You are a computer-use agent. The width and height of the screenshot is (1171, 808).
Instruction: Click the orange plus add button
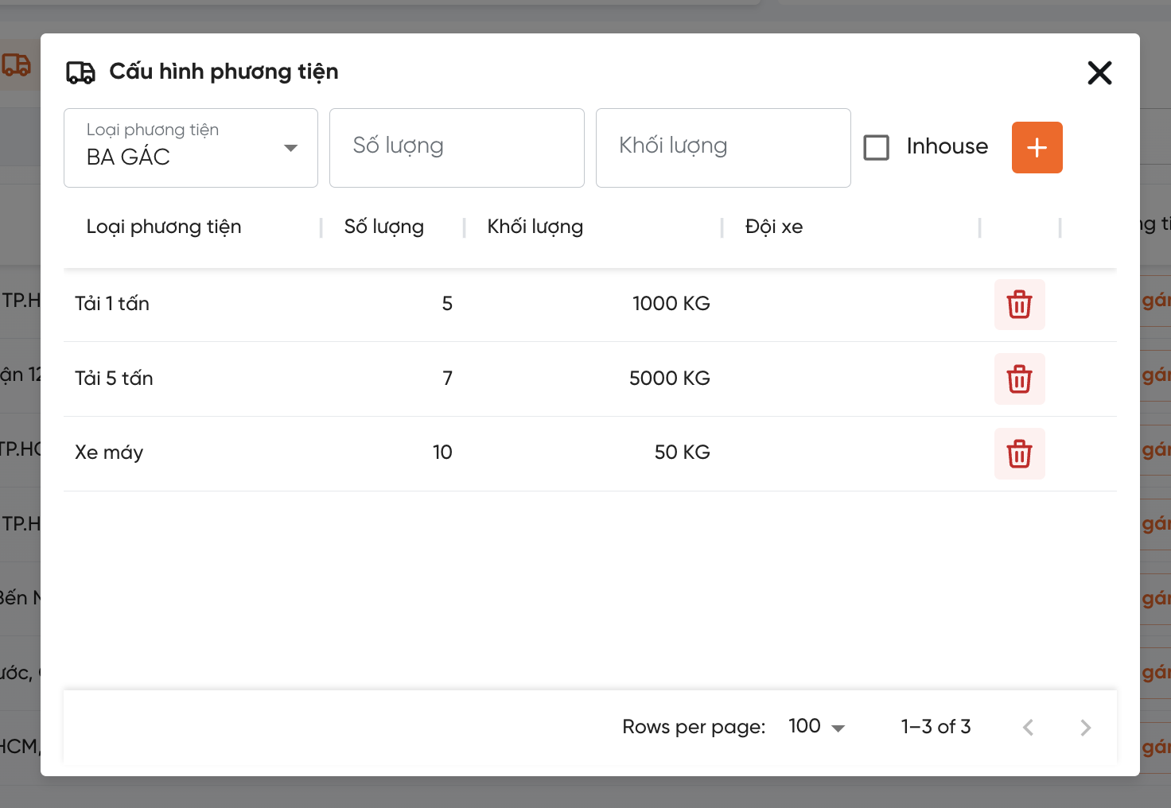(1037, 147)
